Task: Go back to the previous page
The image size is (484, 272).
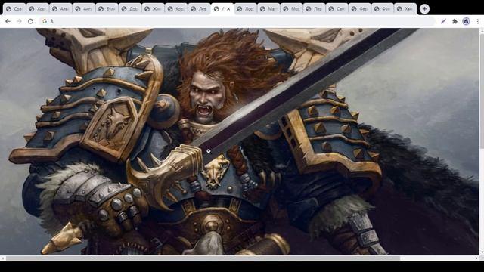Action: (8, 21)
